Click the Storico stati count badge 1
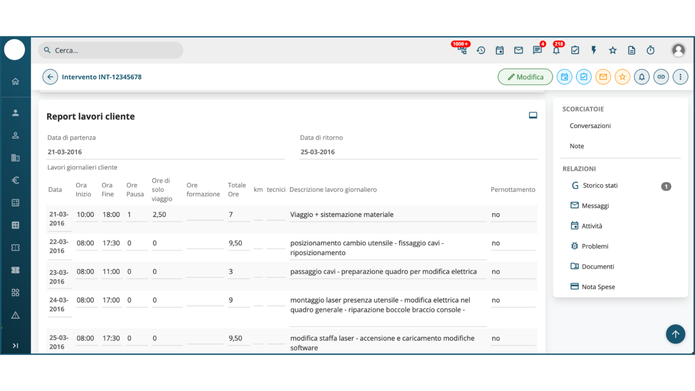695x391 pixels. (666, 186)
